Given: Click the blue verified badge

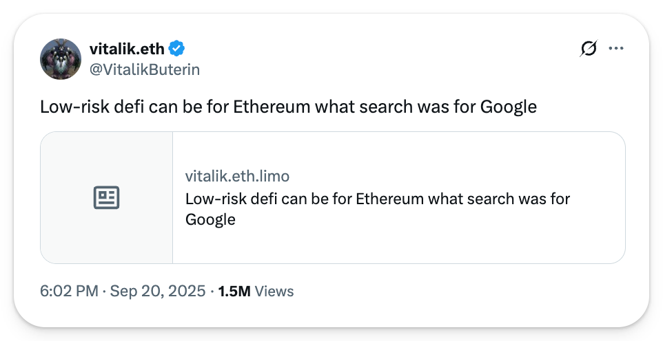Looking at the screenshot, I should click(177, 49).
